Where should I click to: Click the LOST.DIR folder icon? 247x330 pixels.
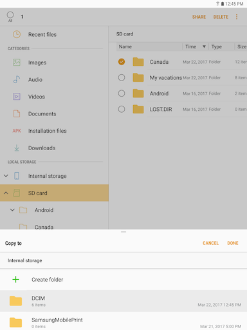(x=138, y=109)
